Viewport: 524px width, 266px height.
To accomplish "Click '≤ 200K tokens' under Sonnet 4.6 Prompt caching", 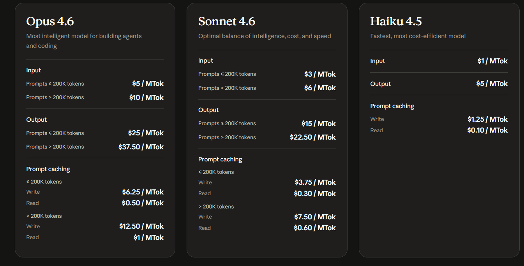I will (216, 172).
